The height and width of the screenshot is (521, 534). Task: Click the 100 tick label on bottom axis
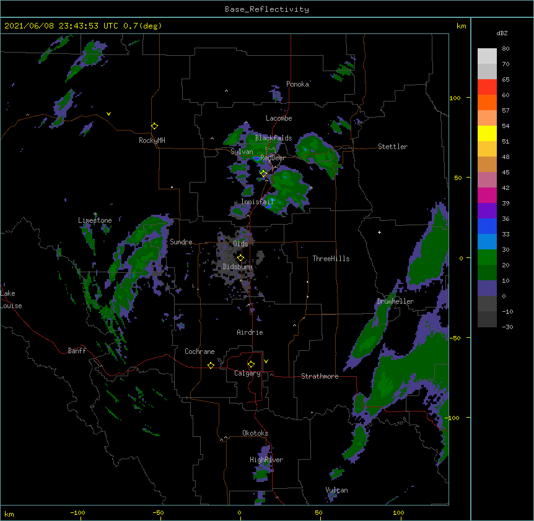(x=398, y=512)
